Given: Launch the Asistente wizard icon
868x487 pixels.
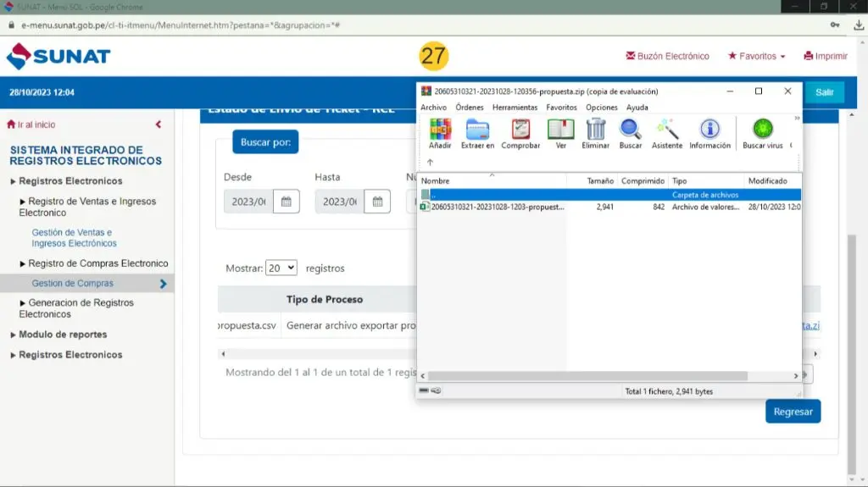Looking at the screenshot, I should 667,130.
